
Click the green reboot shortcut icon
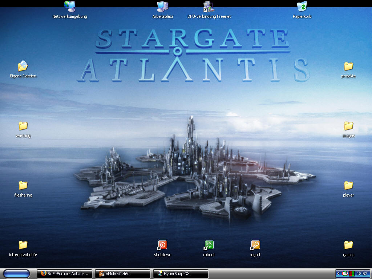coord(209,245)
